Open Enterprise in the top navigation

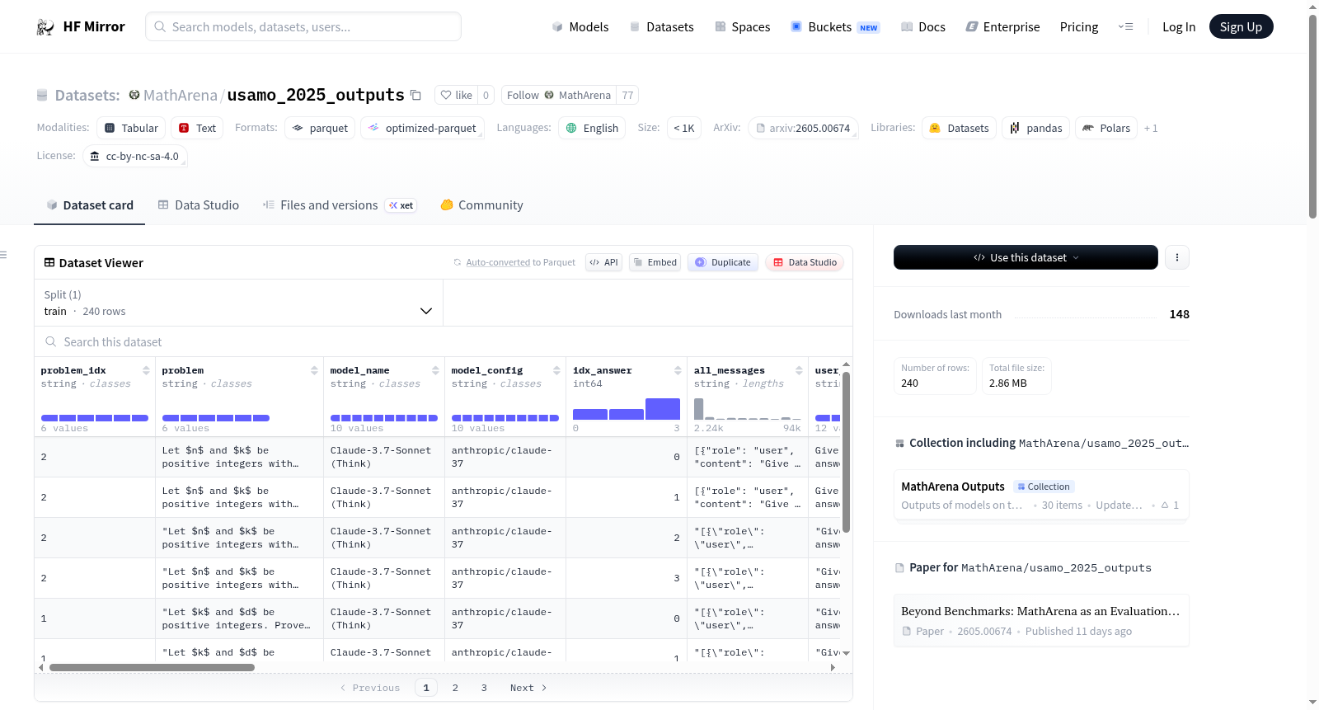pos(1002,27)
